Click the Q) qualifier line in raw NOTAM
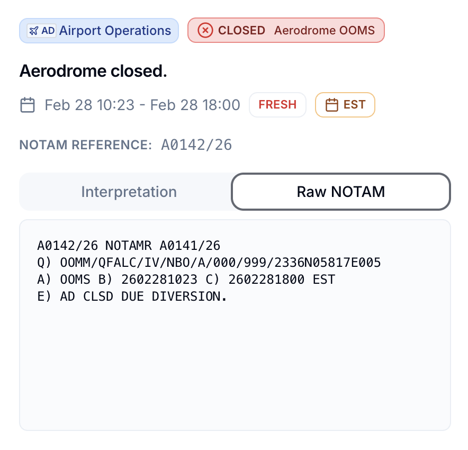The height and width of the screenshot is (450, 468). (209, 263)
